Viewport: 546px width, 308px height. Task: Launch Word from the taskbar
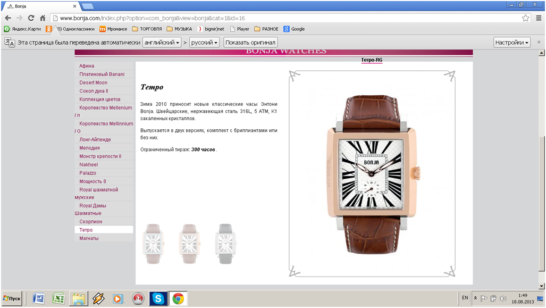coord(39,298)
